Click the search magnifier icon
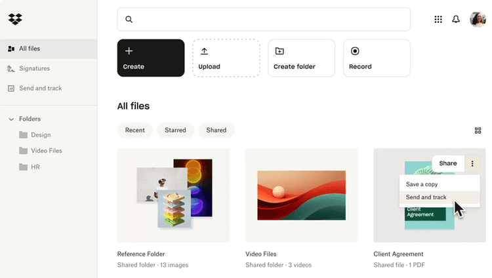 pyautogui.click(x=129, y=20)
